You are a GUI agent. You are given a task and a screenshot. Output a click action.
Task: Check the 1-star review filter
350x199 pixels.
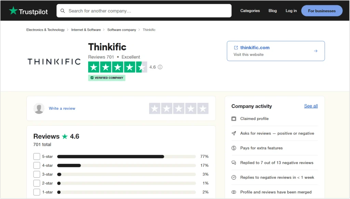click(x=37, y=192)
